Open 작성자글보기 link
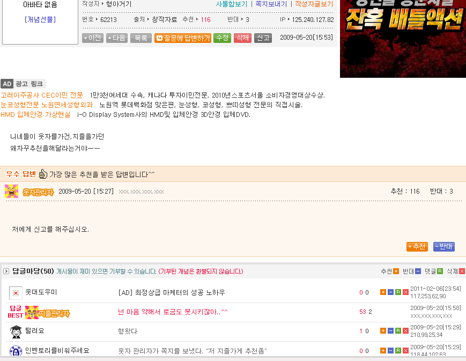The height and width of the screenshot is (361, 466). (314, 4)
